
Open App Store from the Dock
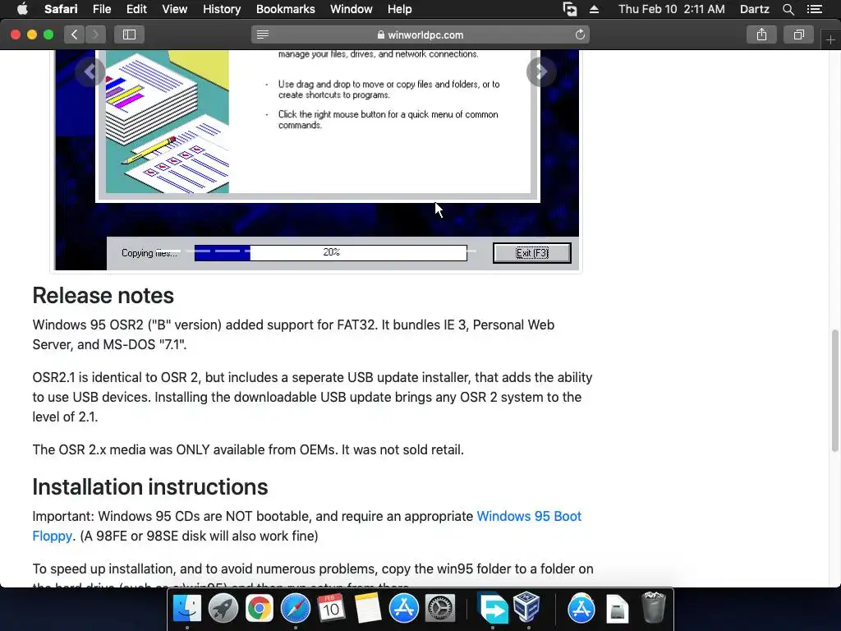[x=403, y=609]
